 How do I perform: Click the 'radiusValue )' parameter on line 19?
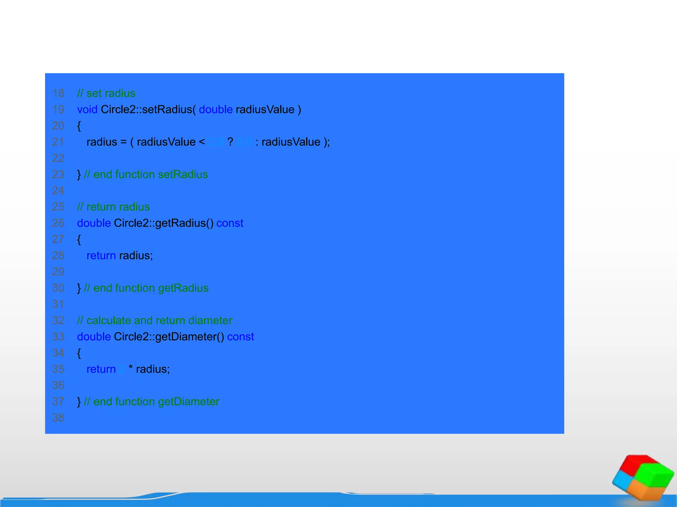[x=268, y=110]
